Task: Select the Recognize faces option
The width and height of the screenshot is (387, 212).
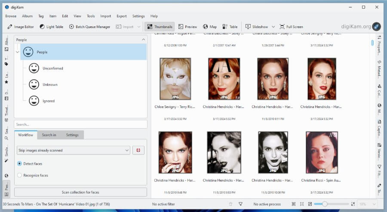Action: pyautogui.click(x=20, y=175)
